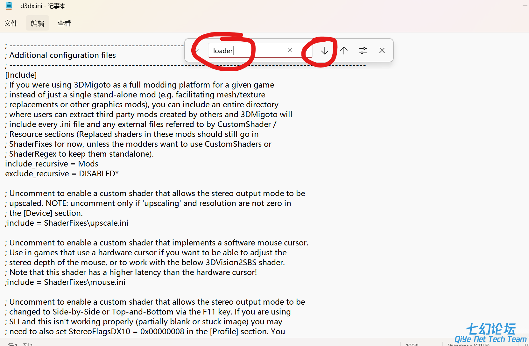Click the Notepad app icon in the title bar

[x=9, y=6]
